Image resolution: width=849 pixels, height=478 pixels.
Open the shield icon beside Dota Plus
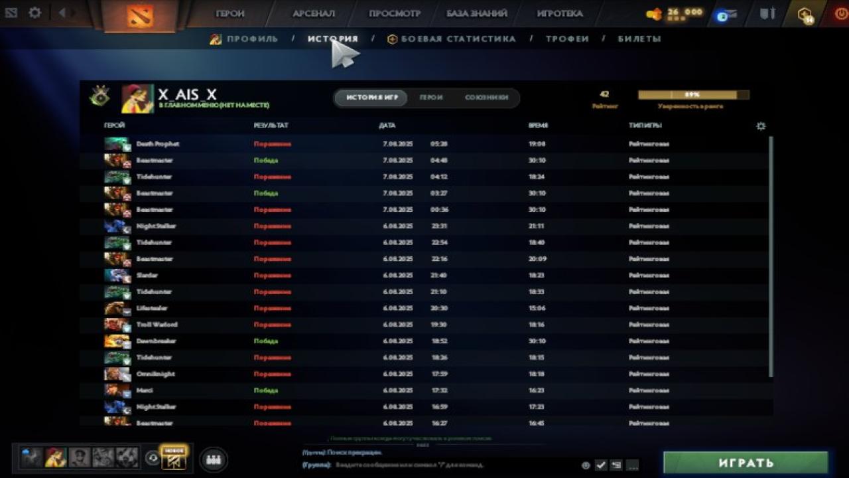point(767,13)
